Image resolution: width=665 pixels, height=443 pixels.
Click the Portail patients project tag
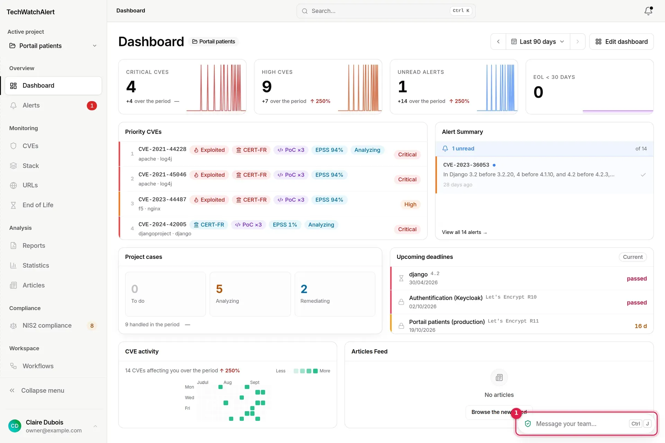click(x=214, y=42)
